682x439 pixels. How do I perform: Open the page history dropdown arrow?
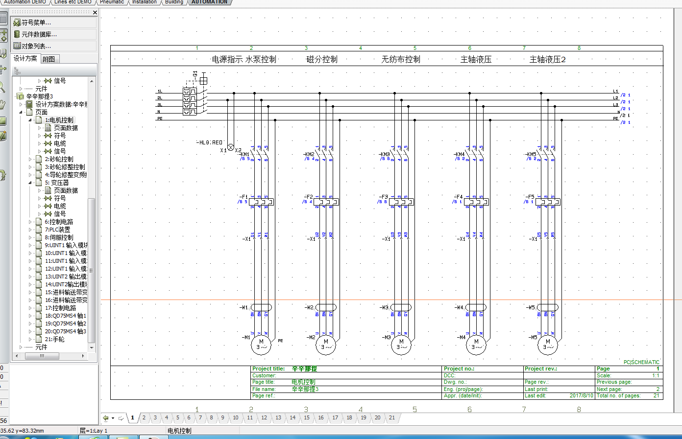[x=113, y=418]
